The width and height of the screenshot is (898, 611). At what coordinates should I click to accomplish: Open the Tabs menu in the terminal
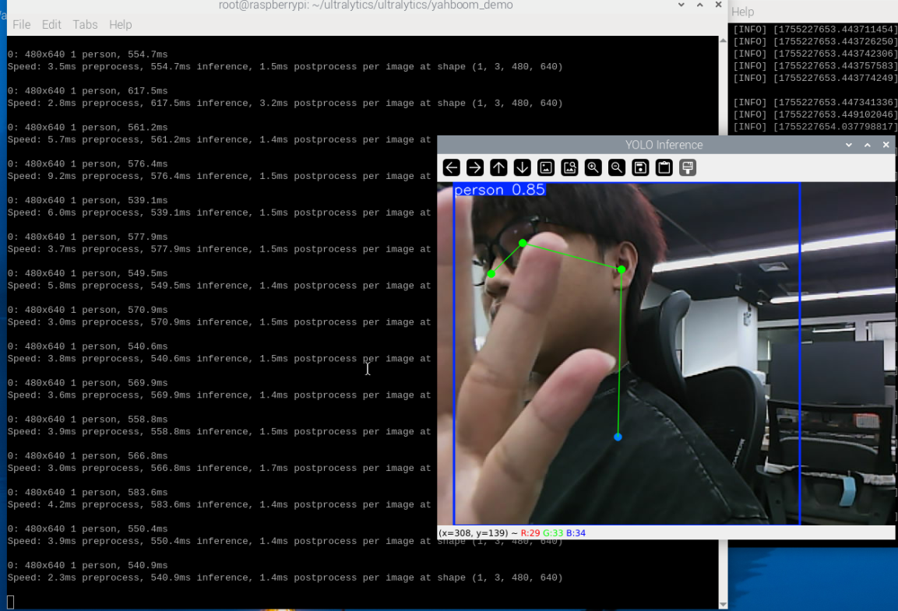tap(85, 25)
